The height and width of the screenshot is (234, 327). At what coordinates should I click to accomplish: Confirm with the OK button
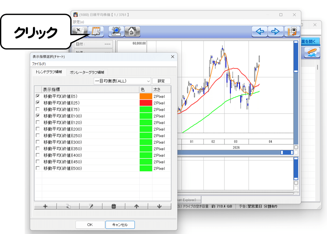pyautogui.click(x=90, y=225)
